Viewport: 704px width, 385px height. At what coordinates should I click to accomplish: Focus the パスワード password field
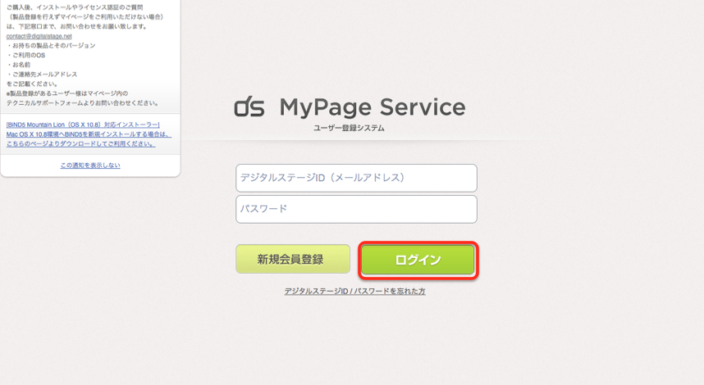(x=356, y=210)
